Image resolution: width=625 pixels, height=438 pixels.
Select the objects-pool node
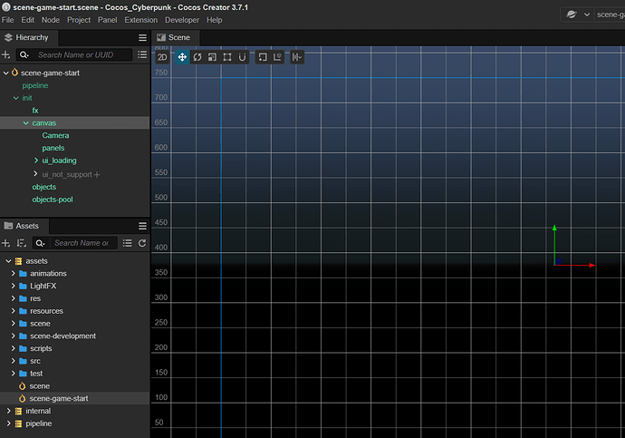(53, 200)
